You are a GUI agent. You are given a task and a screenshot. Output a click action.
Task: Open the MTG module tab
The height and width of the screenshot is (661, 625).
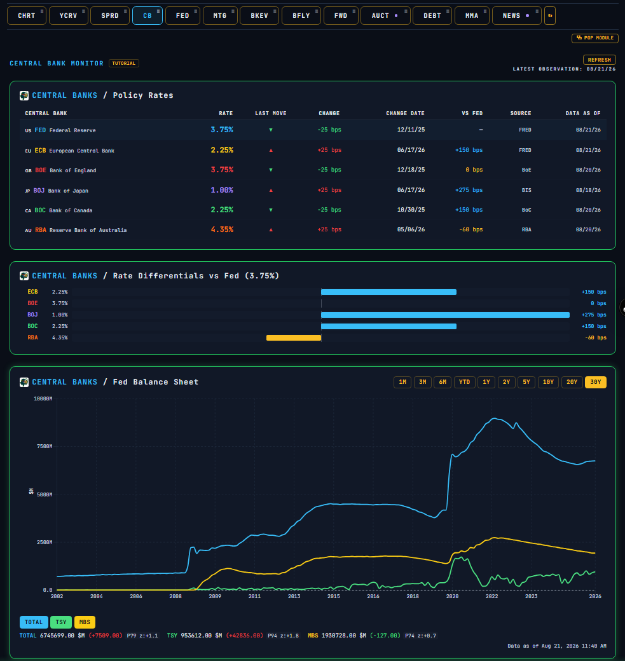[x=220, y=16]
